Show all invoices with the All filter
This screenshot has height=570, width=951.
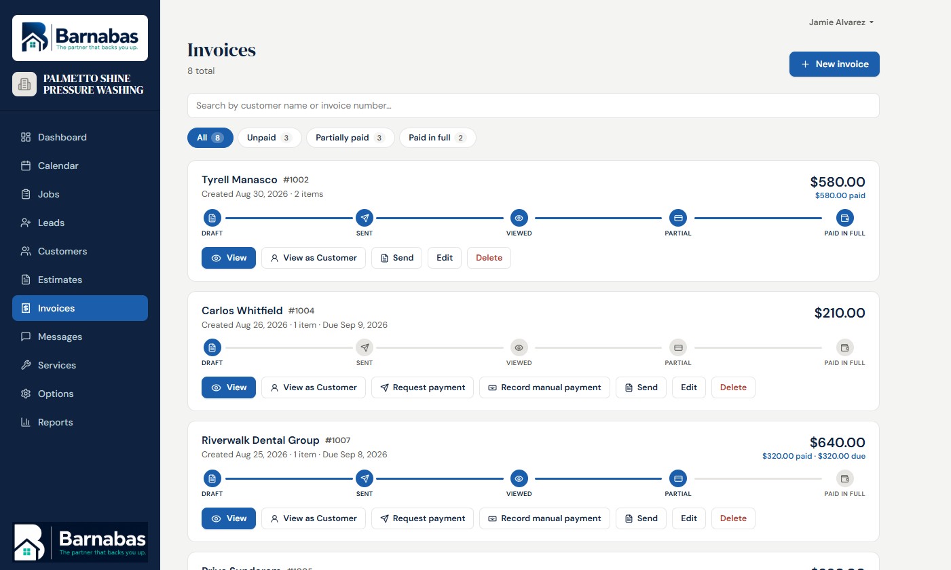click(210, 138)
